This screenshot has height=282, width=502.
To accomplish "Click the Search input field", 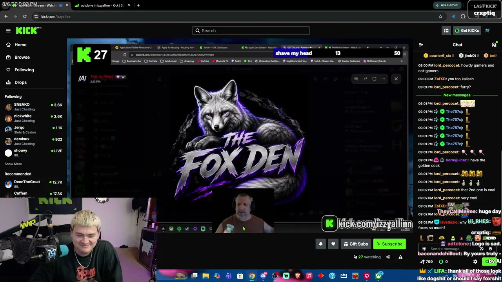I will tap(251, 31).
